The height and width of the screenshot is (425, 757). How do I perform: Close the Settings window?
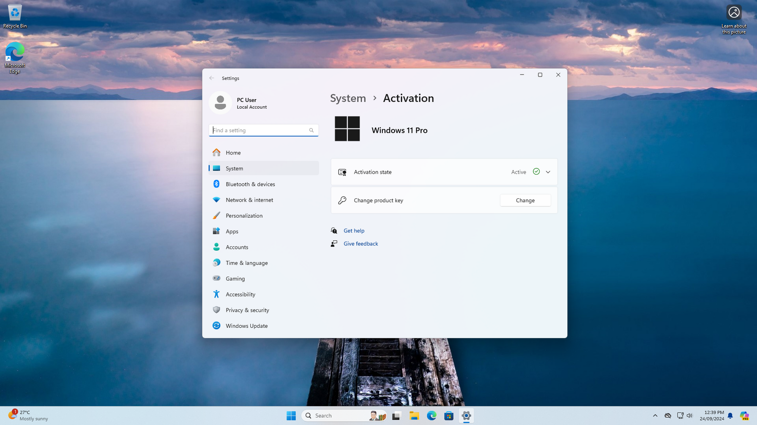[558, 75]
